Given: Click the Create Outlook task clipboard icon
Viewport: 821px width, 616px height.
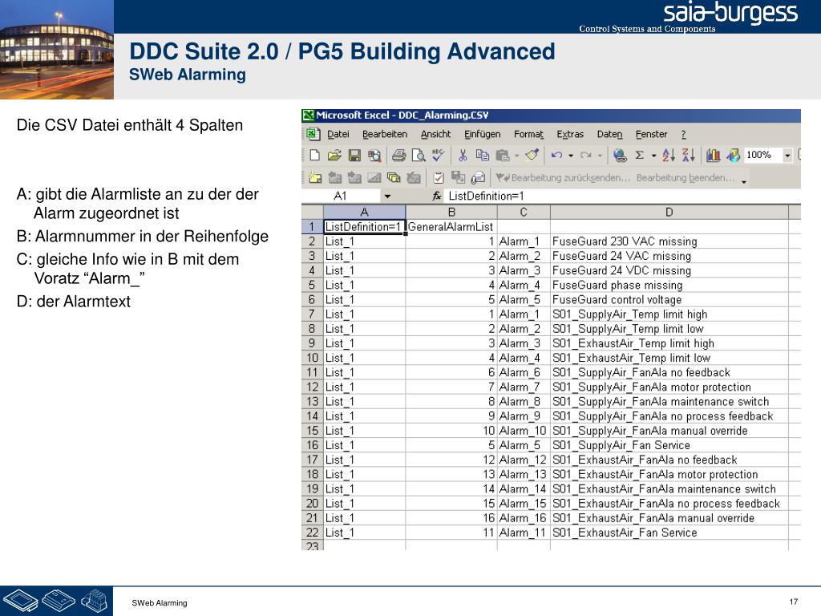Looking at the screenshot, I should coord(439,177).
